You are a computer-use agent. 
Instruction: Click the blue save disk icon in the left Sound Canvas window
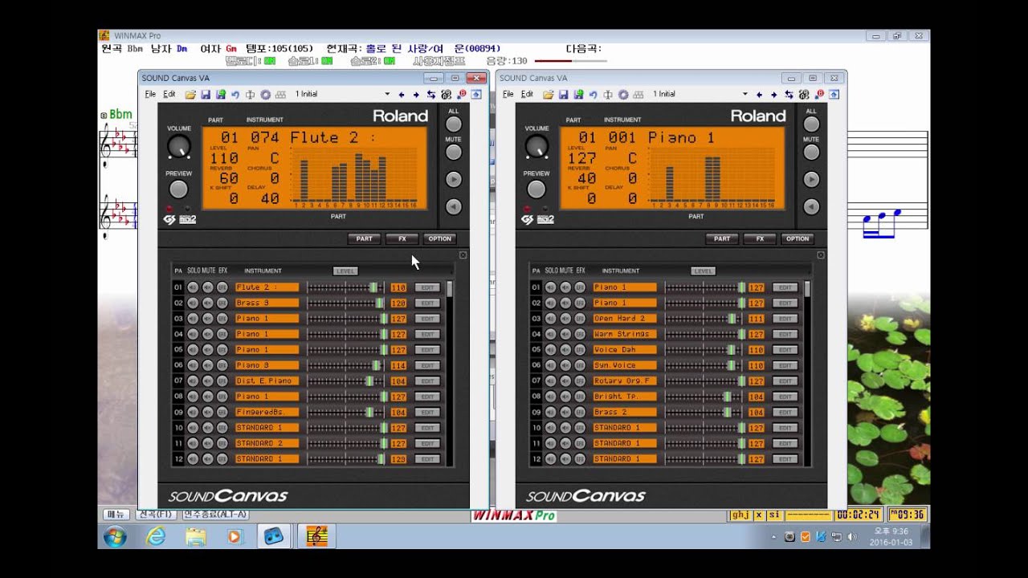[x=206, y=95]
